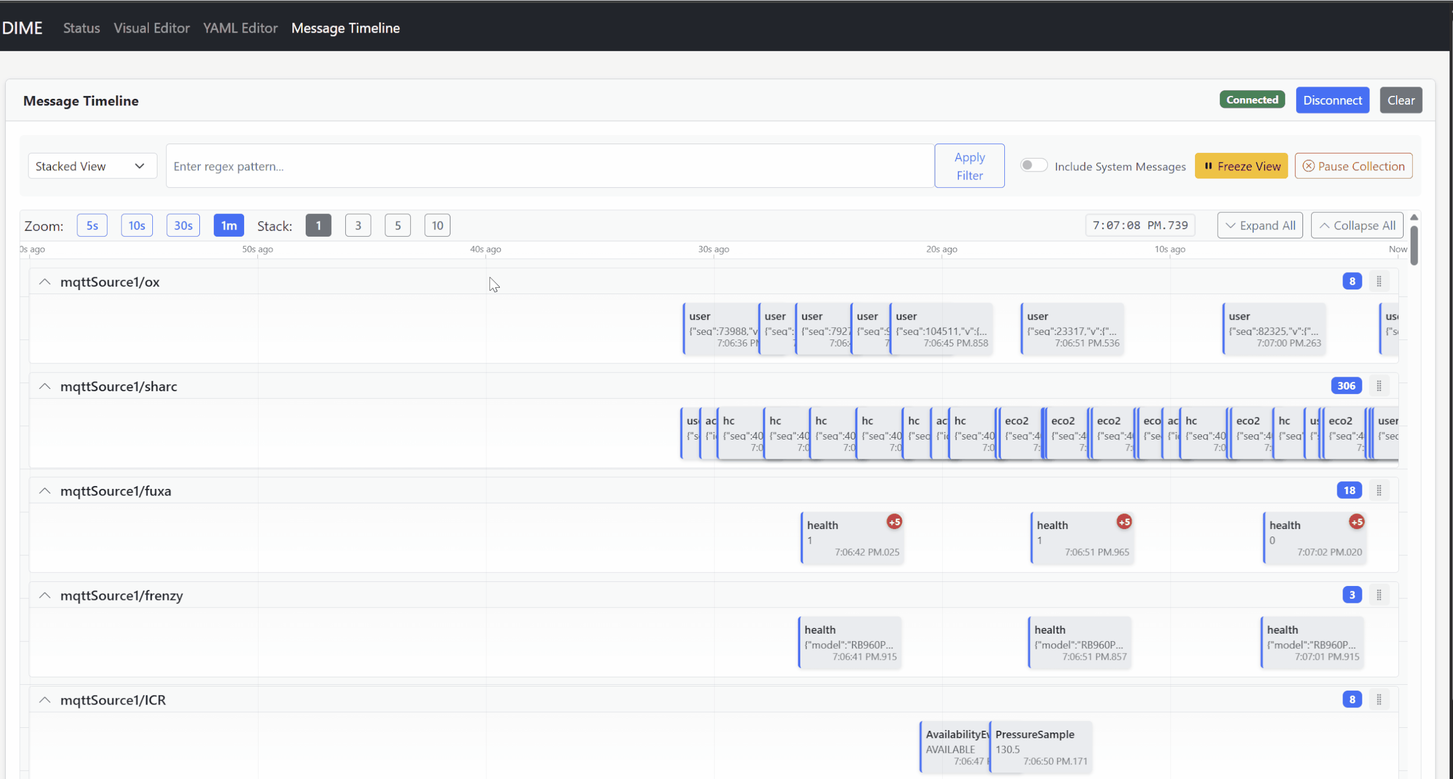The height and width of the screenshot is (779, 1453).
Task: Click +5 badge on health 7:06:42 message
Action: tap(894, 522)
